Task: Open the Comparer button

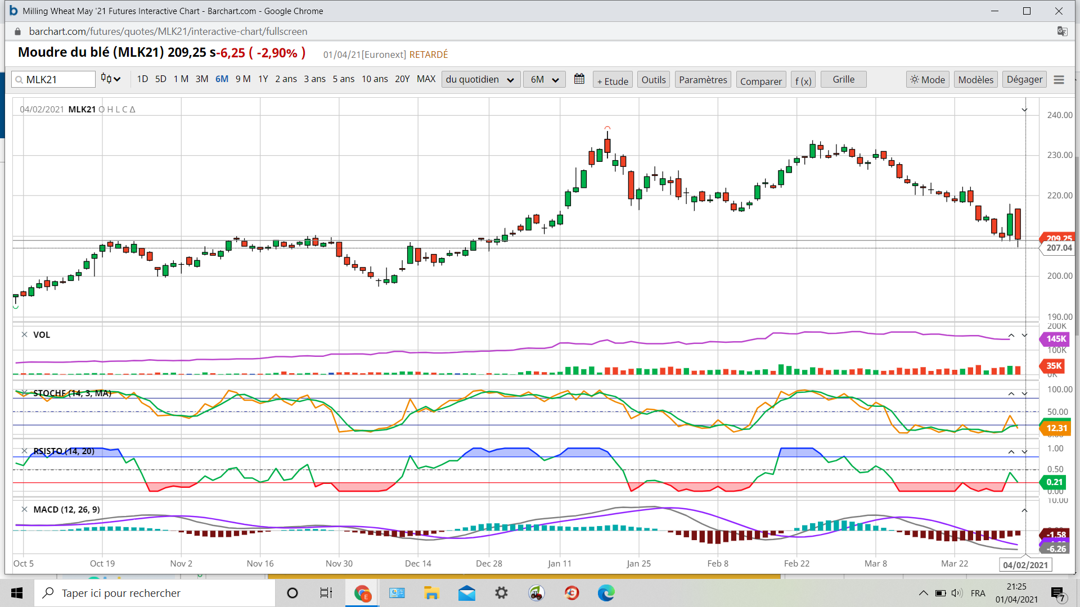Action: (760, 80)
